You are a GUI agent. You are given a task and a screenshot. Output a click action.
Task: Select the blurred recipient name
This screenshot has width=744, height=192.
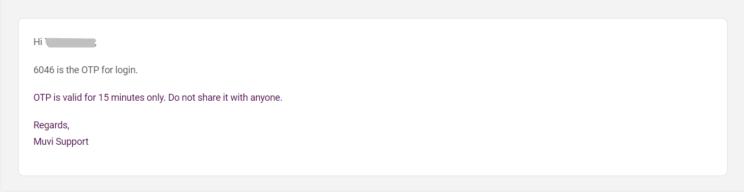(x=71, y=42)
